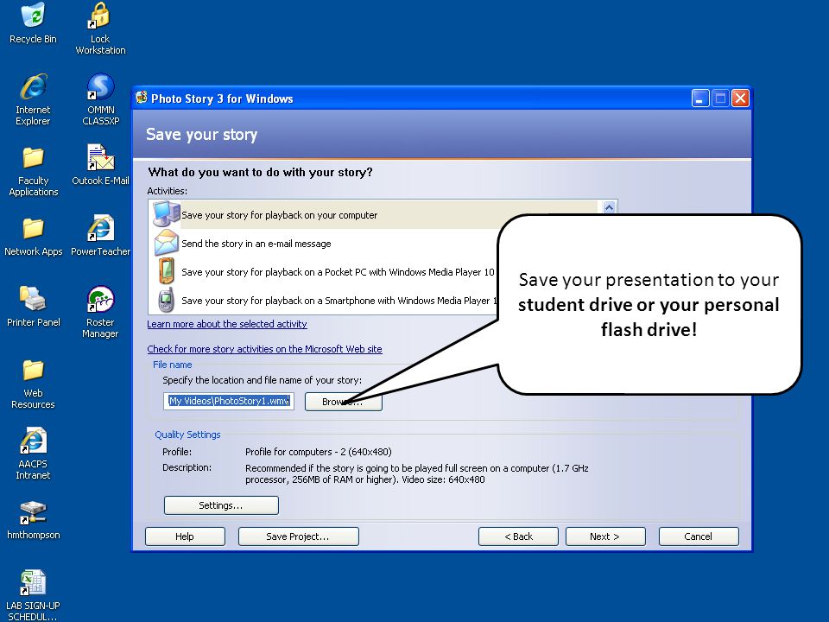
Task: Click the Pocket PC device icon
Action: pyautogui.click(x=167, y=270)
